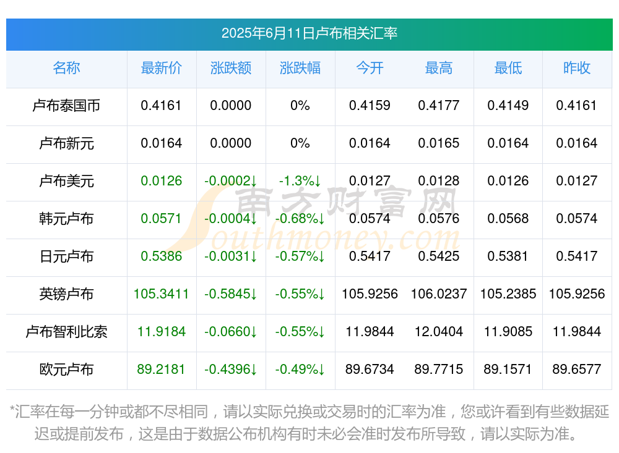Screen dimensions: 619x453
Task: Click the 卢布美元 row name
Action: pos(66,181)
